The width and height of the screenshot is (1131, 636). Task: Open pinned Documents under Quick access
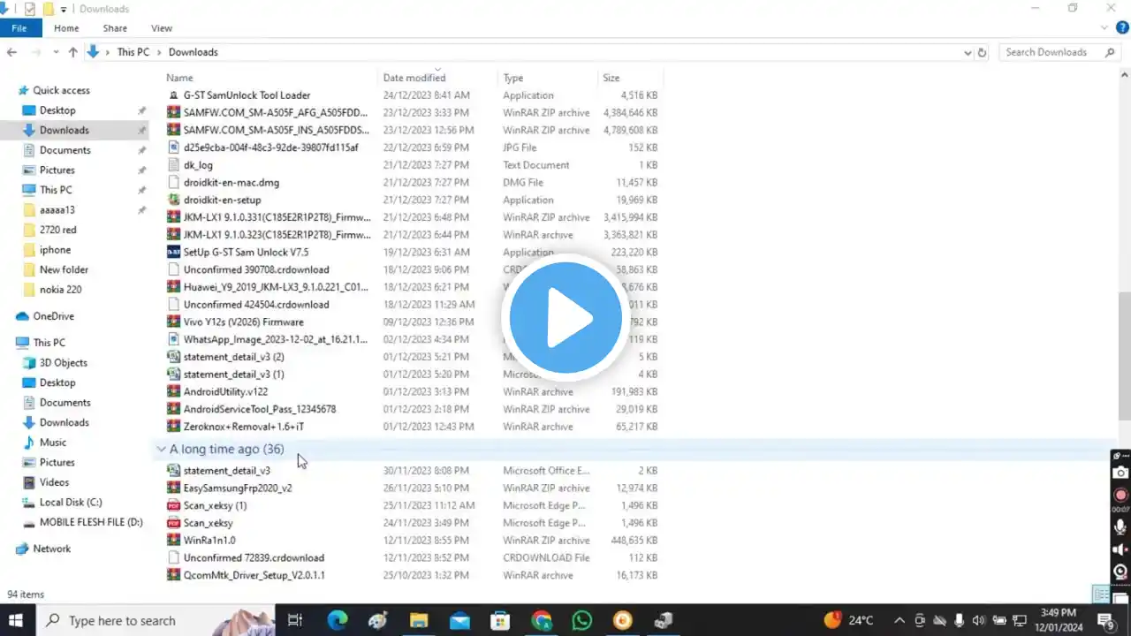pos(65,150)
